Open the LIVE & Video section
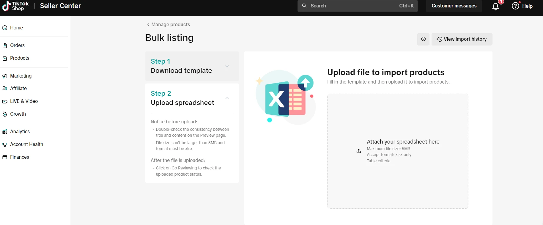 [x=24, y=101]
